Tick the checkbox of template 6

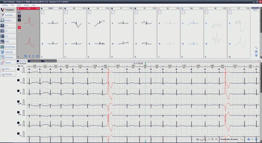coord(136,12)
